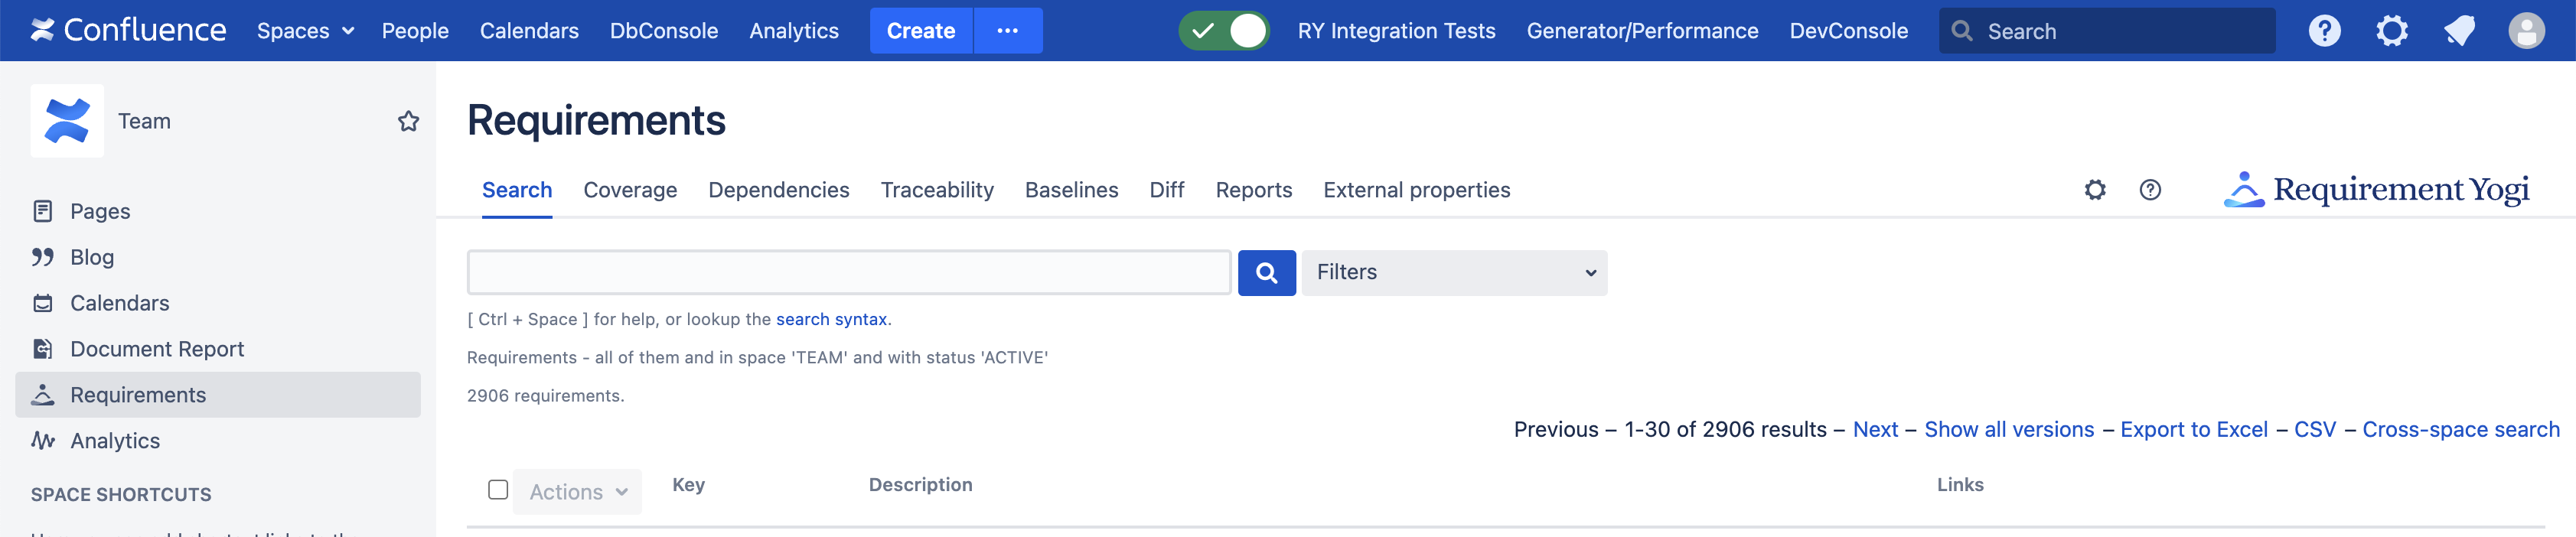Click the Team space logo
Image resolution: width=2576 pixels, height=537 pixels.
(67, 121)
